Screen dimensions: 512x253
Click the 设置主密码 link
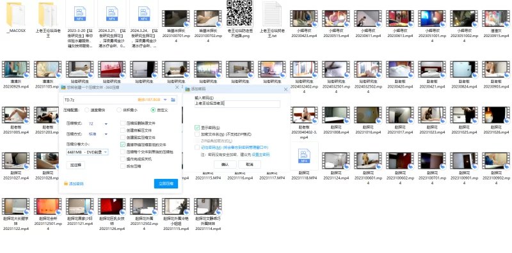click(x=260, y=155)
